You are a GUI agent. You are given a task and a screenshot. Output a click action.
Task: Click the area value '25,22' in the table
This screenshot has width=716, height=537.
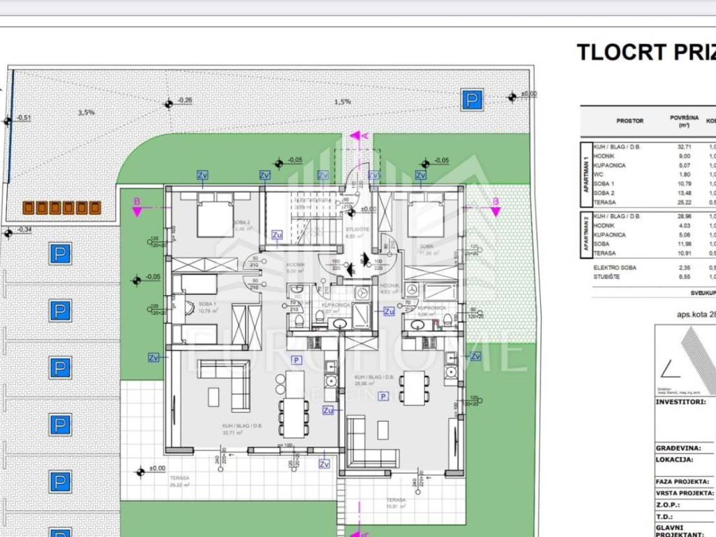pyautogui.click(x=684, y=202)
